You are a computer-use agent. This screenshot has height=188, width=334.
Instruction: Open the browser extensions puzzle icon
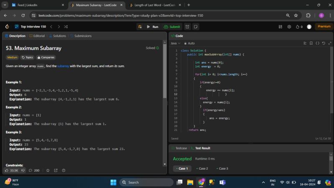pyautogui.click(x=308, y=15)
